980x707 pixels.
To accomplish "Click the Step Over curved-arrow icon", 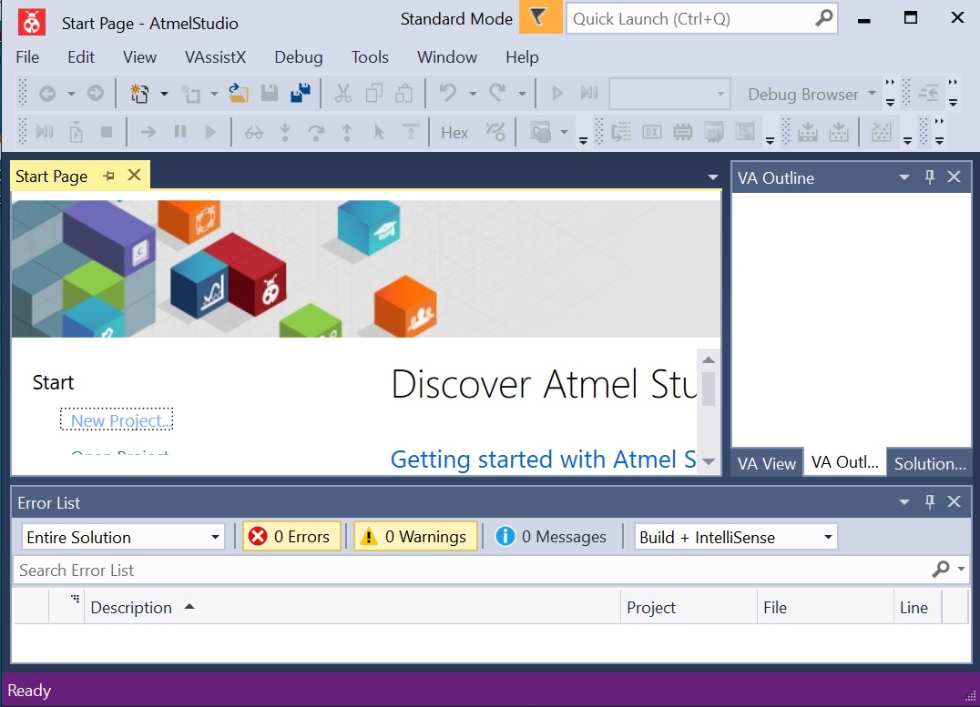I will click(x=316, y=132).
